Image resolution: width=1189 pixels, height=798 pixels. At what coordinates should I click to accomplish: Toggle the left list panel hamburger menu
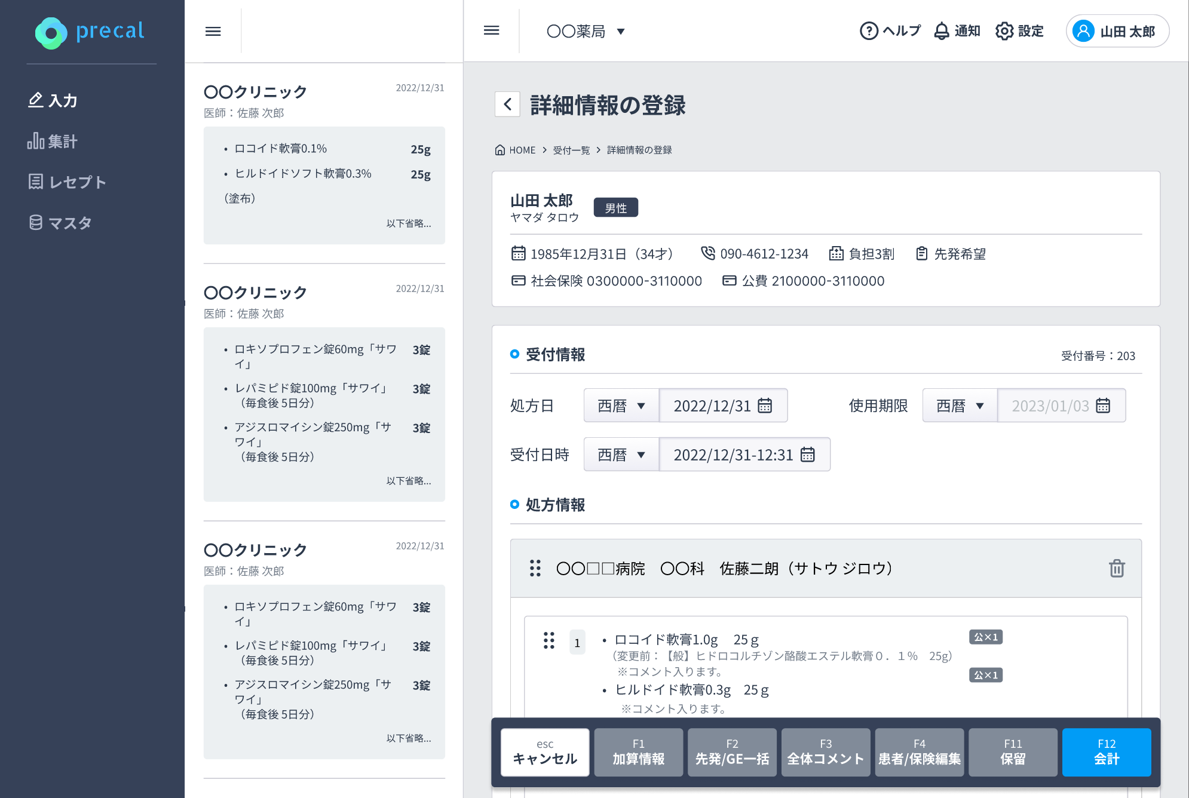[213, 31]
